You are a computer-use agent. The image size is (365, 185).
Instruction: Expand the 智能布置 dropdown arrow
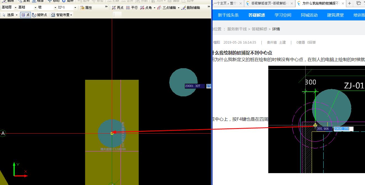click(71, 15)
